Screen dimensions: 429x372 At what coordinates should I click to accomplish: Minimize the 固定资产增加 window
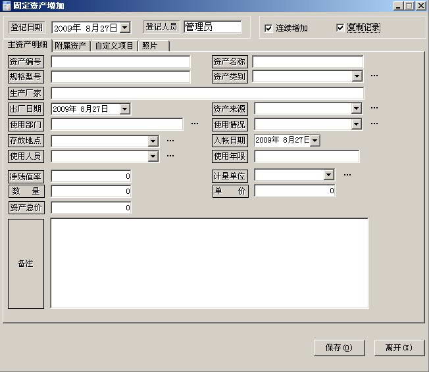tap(398, 6)
